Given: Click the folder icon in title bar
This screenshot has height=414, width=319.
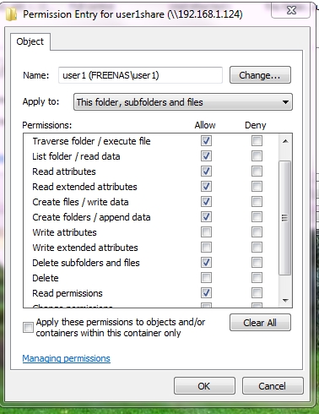Looking at the screenshot, I should (12, 14).
